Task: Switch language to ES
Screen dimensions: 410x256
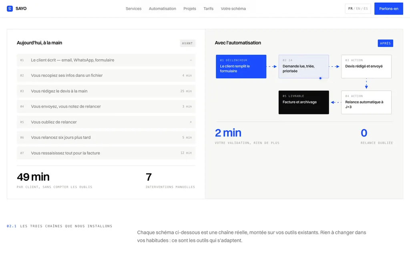Action: (366, 9)
